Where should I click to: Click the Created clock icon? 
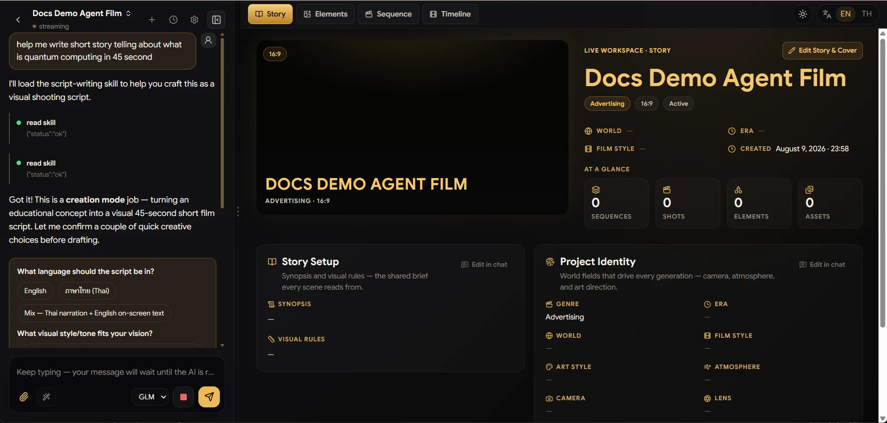tap(732, 149)
